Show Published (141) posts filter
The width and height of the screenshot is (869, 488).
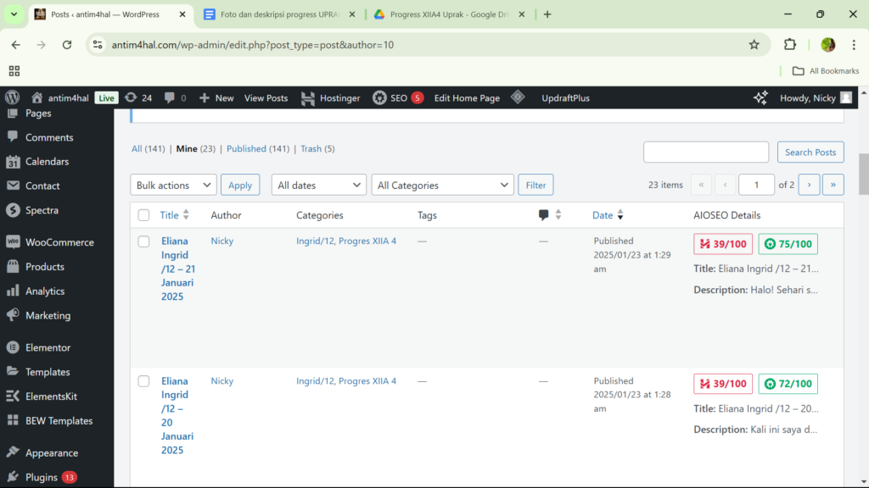pos(258,149)
